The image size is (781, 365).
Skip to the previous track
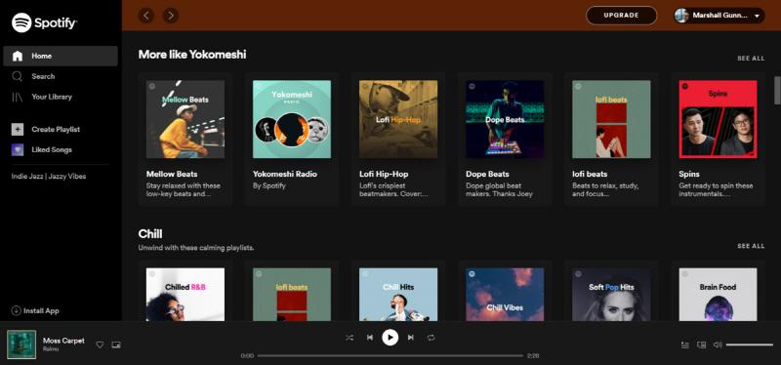(370, 338)
